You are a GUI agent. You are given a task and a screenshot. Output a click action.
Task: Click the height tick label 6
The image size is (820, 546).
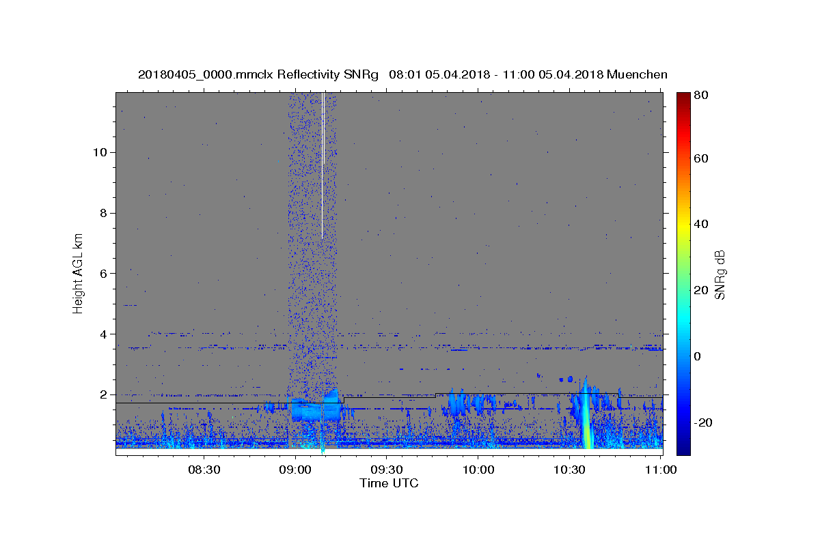tap(102, 274)
